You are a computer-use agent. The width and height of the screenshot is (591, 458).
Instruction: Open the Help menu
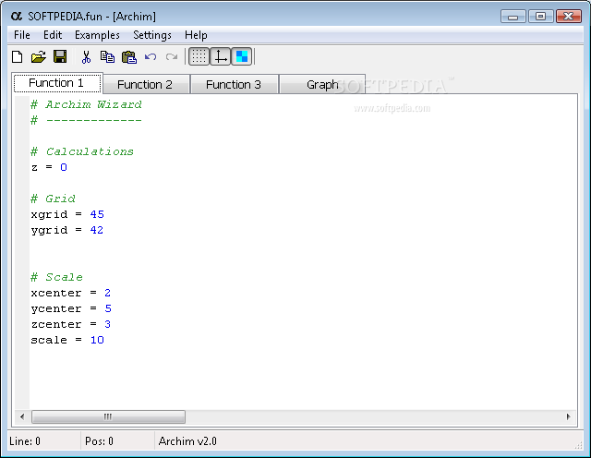(x=196, y=35)
